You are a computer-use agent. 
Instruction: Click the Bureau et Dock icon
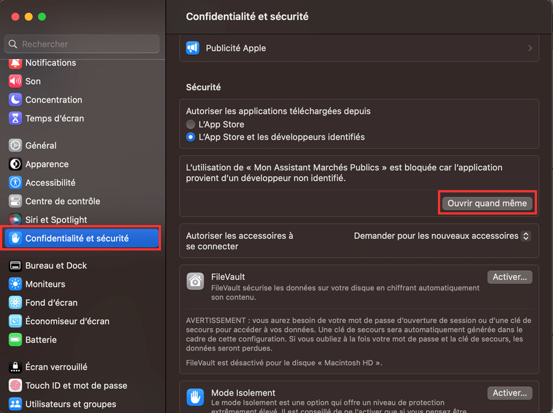click(15, 265)
